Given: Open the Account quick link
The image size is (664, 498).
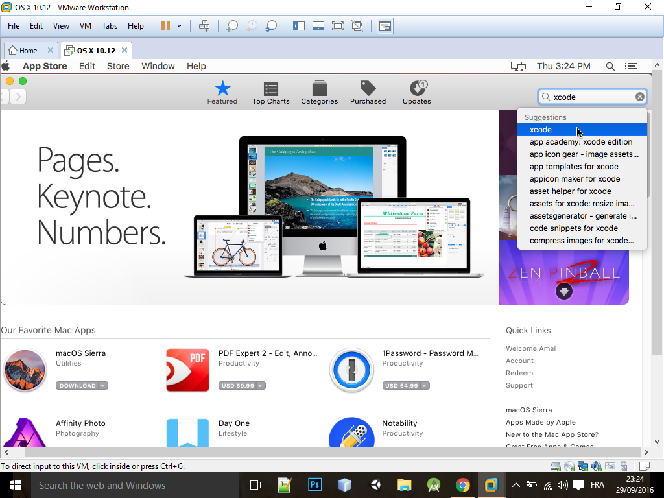Looking at the screenshot, I should coord(519,361).
